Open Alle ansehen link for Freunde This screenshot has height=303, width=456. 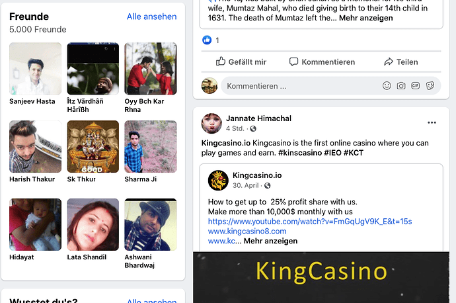[x=151, y=17]
